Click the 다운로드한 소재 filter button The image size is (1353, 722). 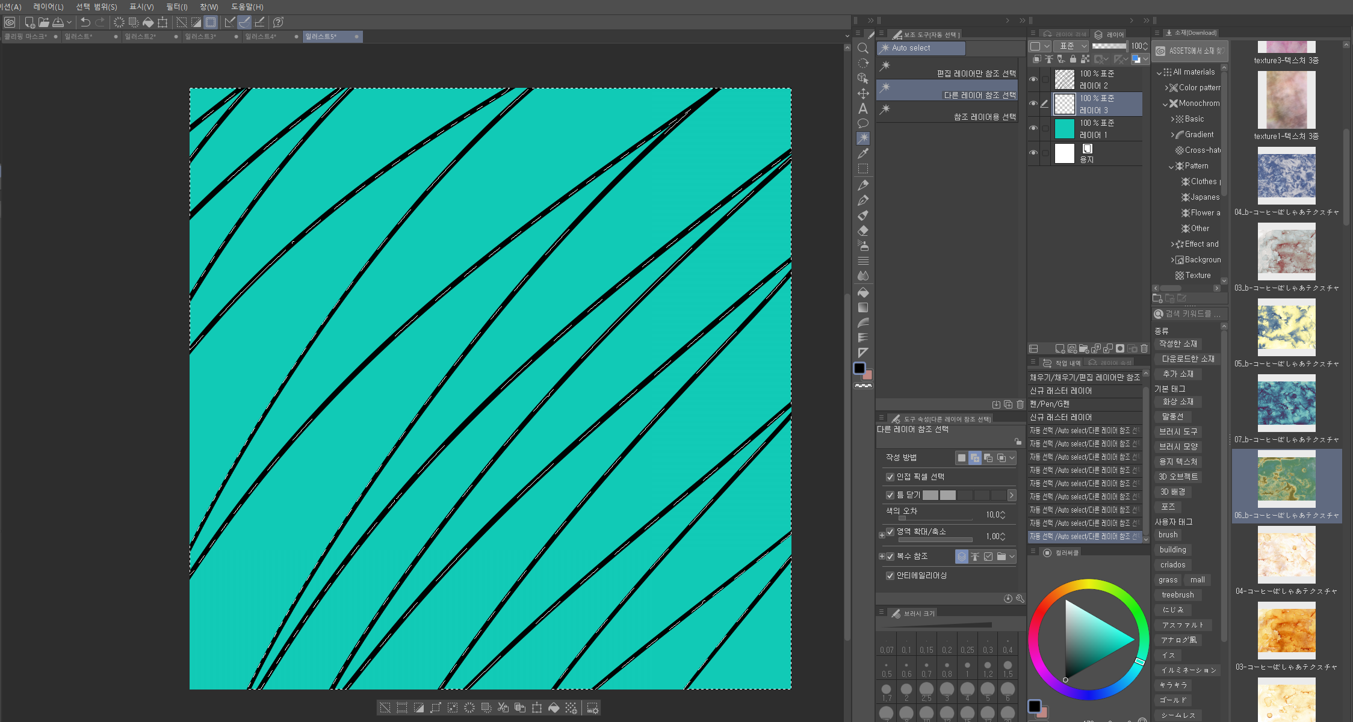[1187, 359]
